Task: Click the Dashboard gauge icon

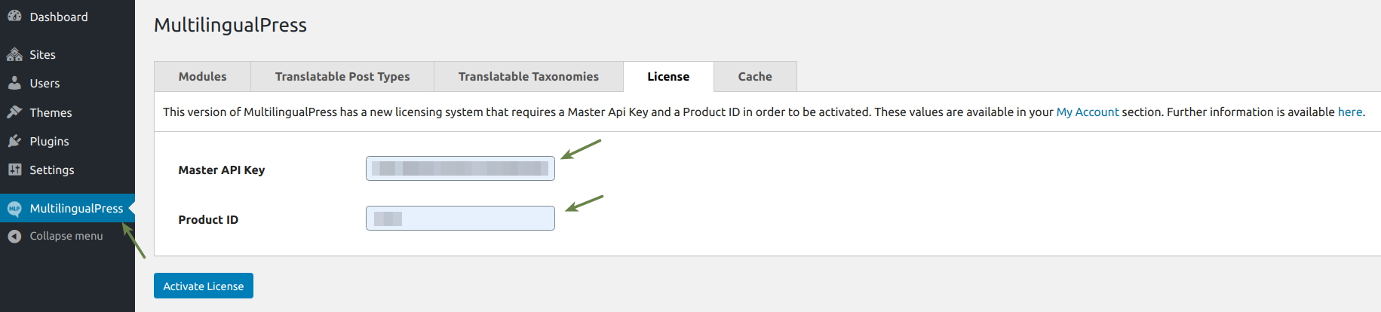Action: click(x=14, y=16)
